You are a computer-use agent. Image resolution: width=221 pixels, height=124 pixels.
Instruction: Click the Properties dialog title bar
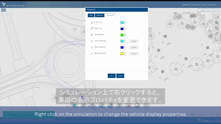point(117,10)
